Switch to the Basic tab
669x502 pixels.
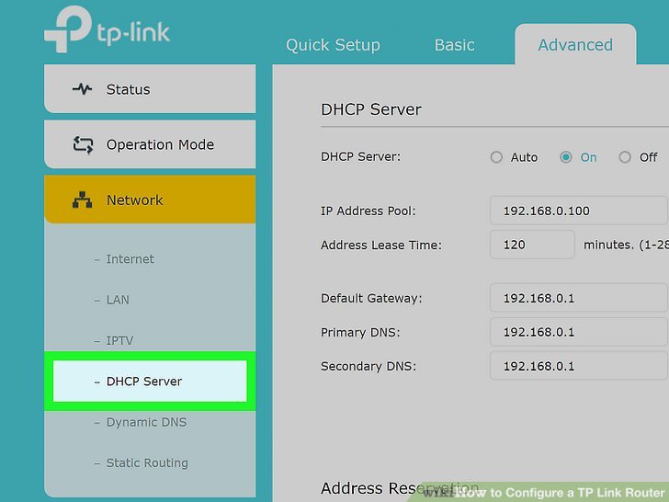tap(454, 45)
